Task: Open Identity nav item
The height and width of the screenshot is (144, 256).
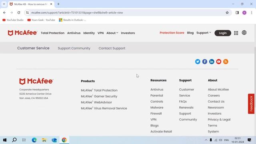Action: click(89, 33)
